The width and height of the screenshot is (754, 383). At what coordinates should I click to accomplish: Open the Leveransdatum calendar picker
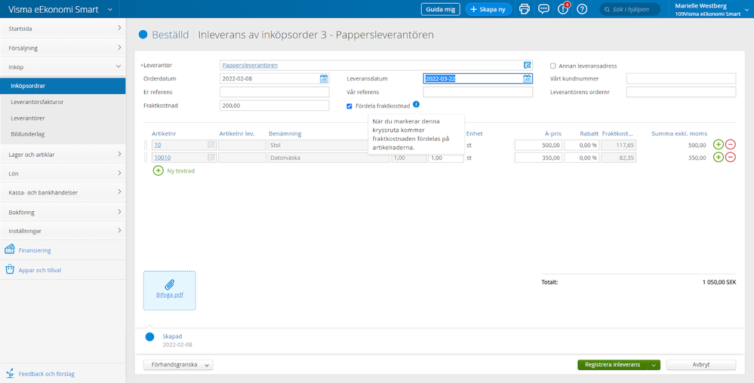(x=528, y=78)
